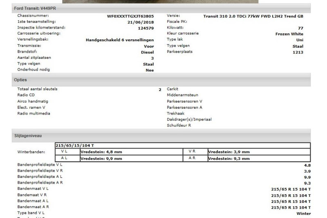The width and height of the screenshot is (327, 218).
Task: Click the Airco handmatig option
Action: pyautogui.click(x=33, y=101)
